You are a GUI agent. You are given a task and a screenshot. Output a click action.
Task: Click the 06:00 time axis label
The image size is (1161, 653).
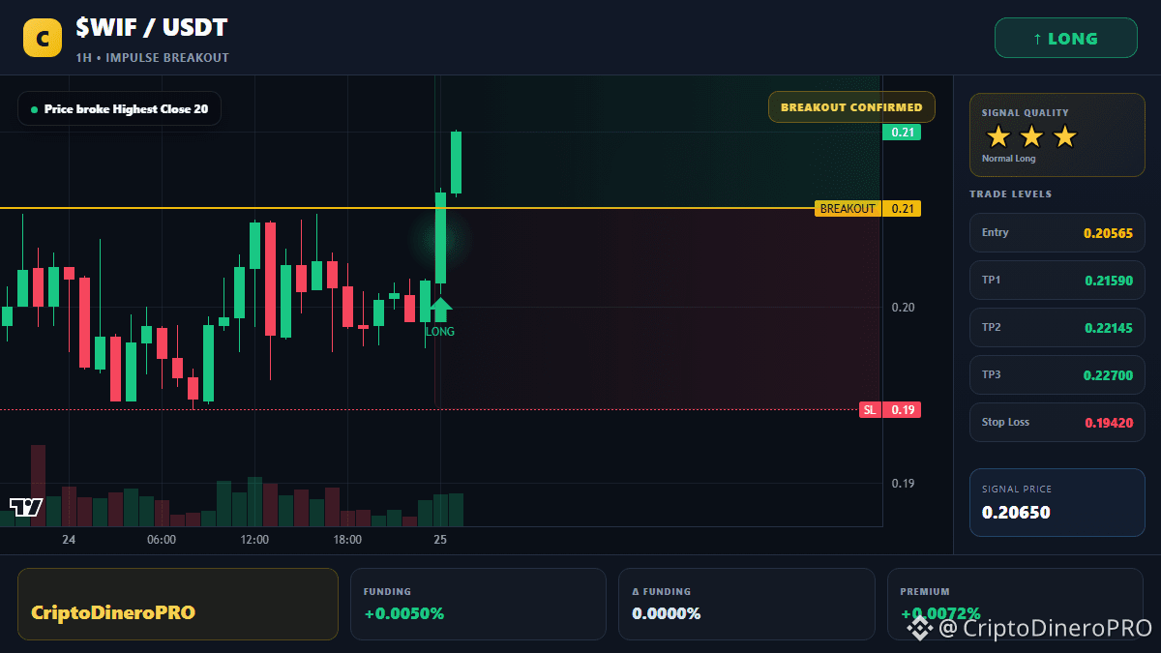pos(161,540)
